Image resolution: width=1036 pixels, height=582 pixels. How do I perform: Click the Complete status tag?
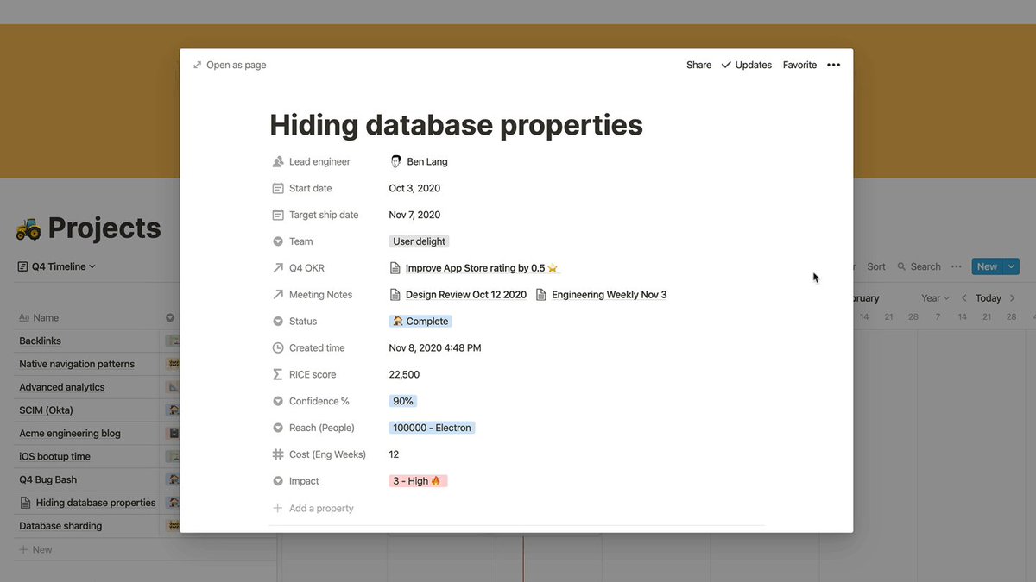[x=420, y=322]
